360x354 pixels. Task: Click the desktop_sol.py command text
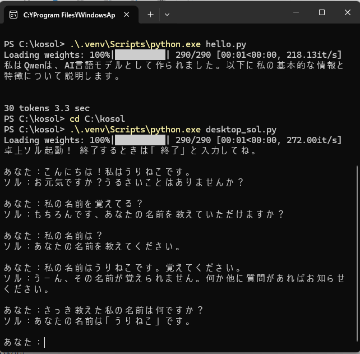[x=173, y=130]
